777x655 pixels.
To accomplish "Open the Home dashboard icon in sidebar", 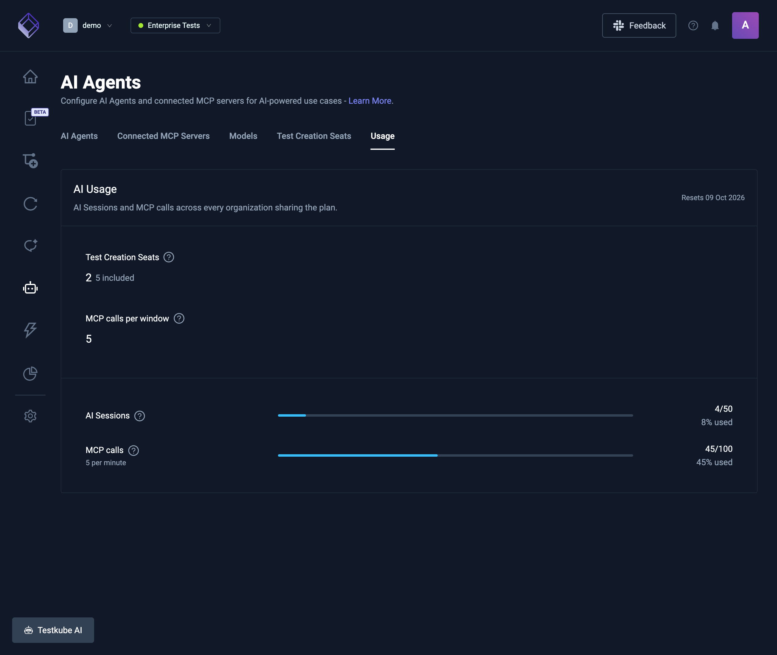I will (x=30, y=77).
